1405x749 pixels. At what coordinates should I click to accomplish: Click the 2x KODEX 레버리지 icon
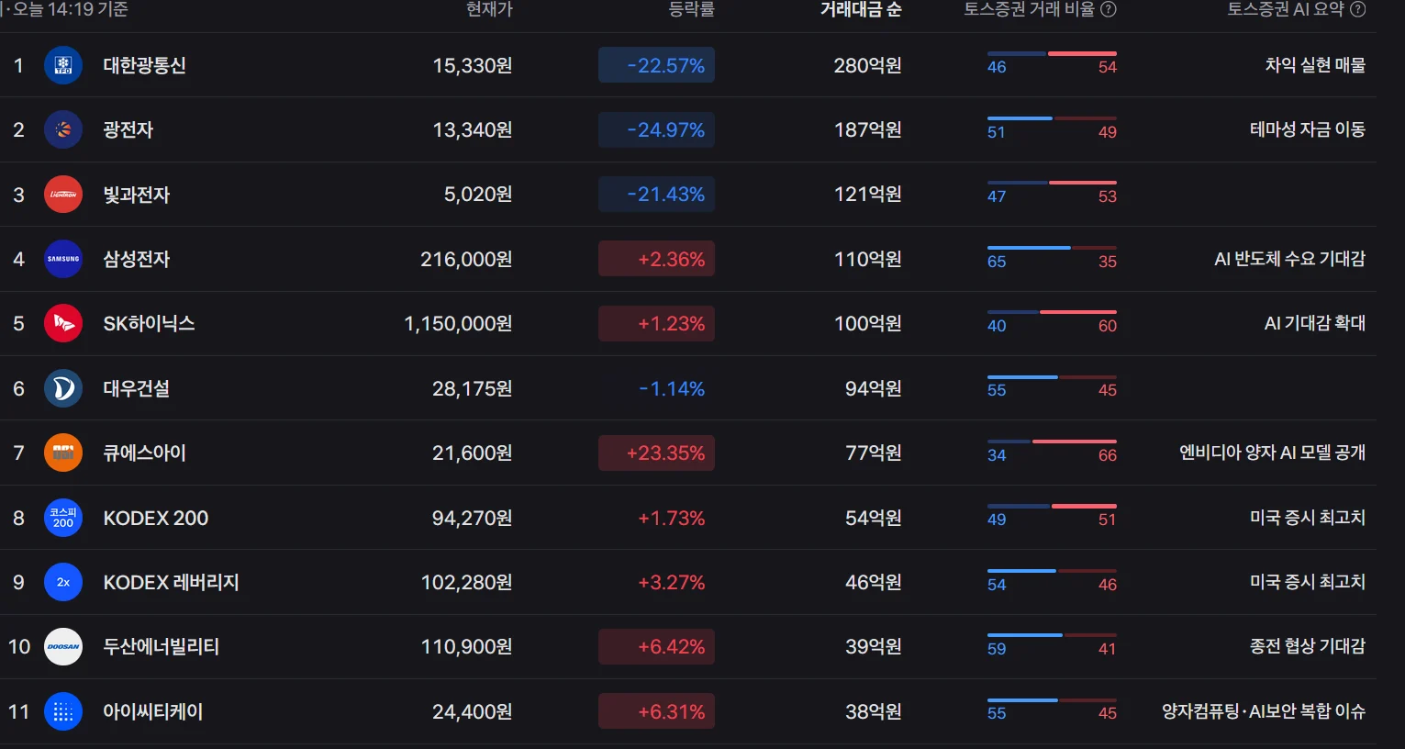63,582
